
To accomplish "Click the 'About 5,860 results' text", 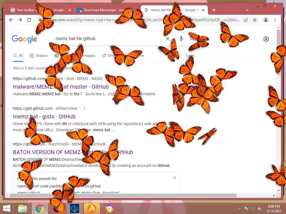I will tap(30, 68).
